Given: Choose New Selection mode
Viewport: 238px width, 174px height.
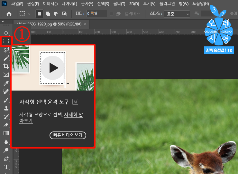Looking at the screenshot, I should tap(40, 14).
